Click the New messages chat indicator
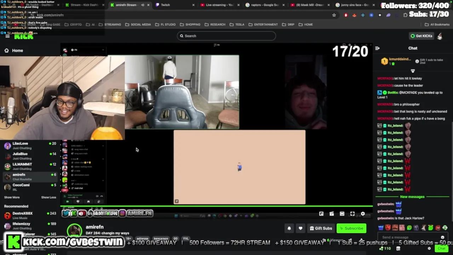453x255 pixels. 412,197
